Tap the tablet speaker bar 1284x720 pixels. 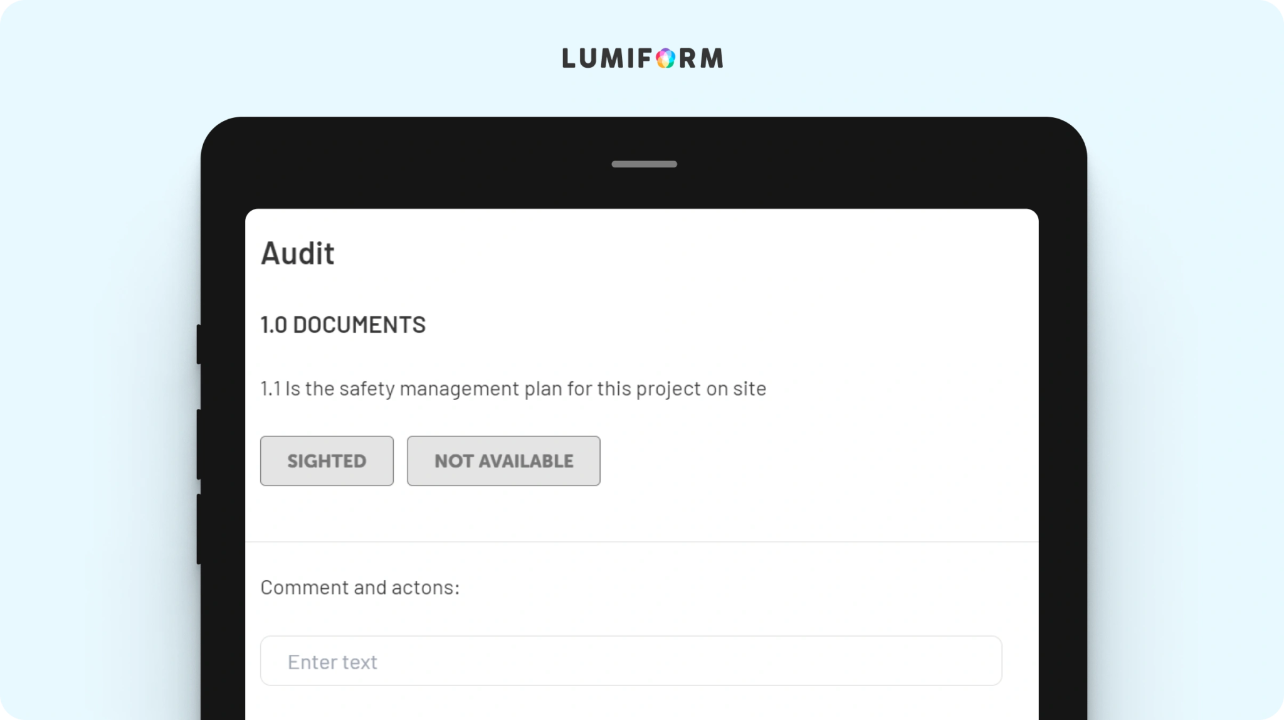[644, 164]
